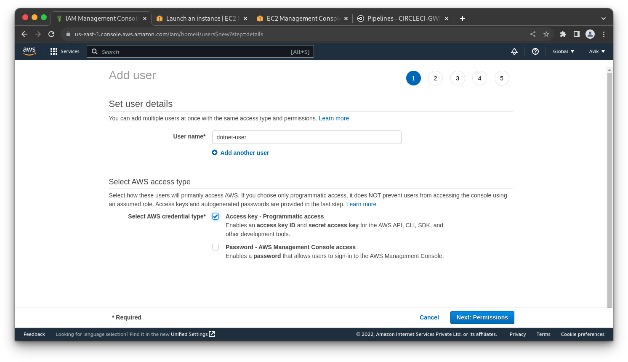Image resolution: width=628 pixels, height=362 pixels.
Task: Switch to the Launch an instance tab
Action: (201, 19)
